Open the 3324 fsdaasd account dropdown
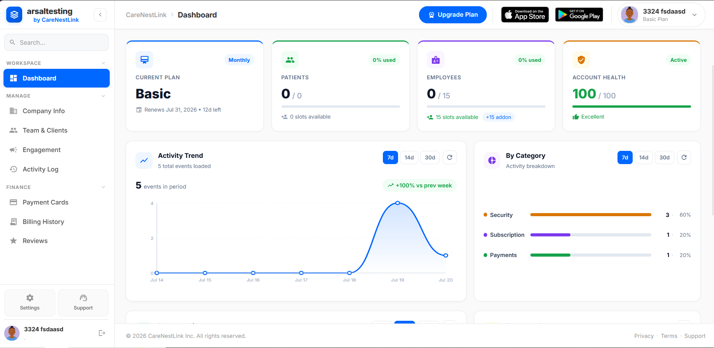The height and width of the screenshot is (348, 714). point(661,15)
